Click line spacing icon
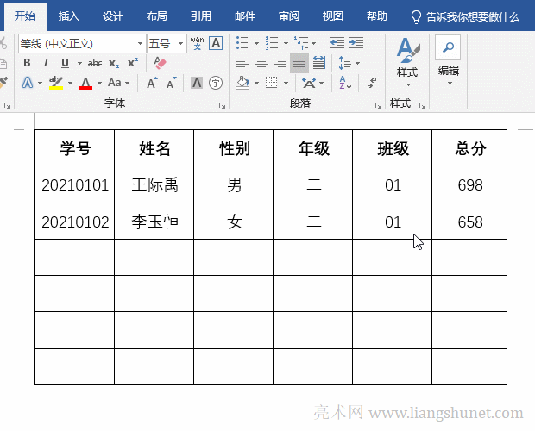The width and height of the screenshot is (535, 431). click(344, 63)
